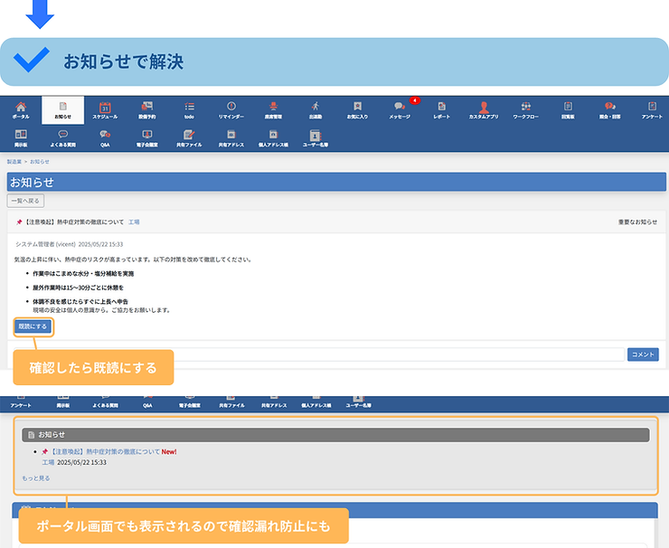
Task: Open the ワークフロー icon
Action: coord(525,109)
